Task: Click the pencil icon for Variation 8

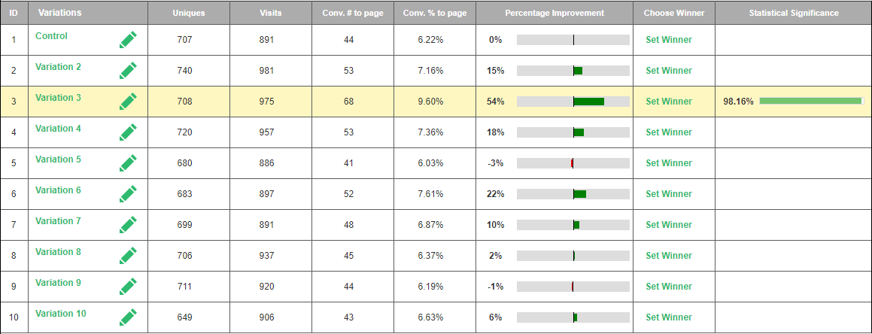Action: pos(128,256)
